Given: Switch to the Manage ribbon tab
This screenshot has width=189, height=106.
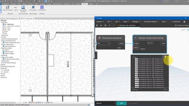Looking at the screenshot, I should 78,4.
